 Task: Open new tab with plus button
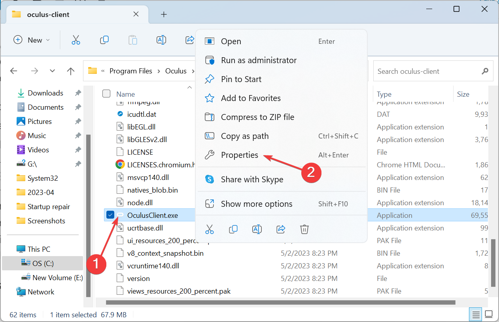(x=164, y=15)
